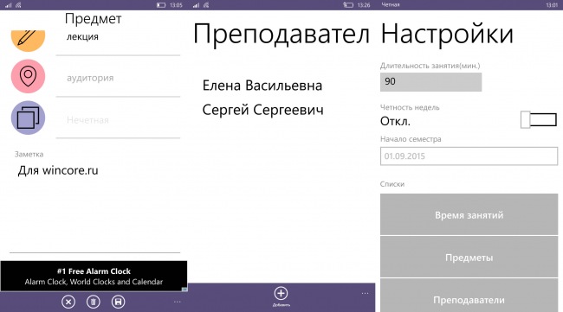Viewport: 563px width, 312px height.
Task: Select teacher Сергей Сергеевич
Action: click(262, 110)
